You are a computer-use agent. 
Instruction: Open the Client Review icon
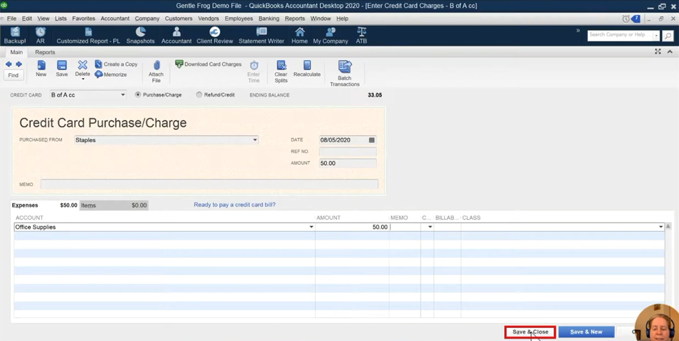tap(215, 35)
